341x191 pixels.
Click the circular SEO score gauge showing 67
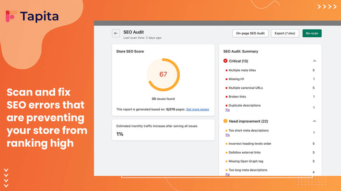164,74
